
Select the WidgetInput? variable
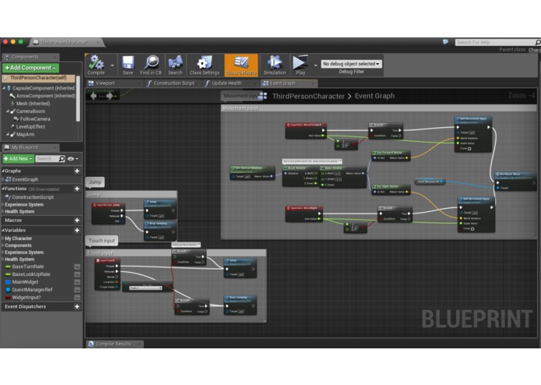pos(26,297)
